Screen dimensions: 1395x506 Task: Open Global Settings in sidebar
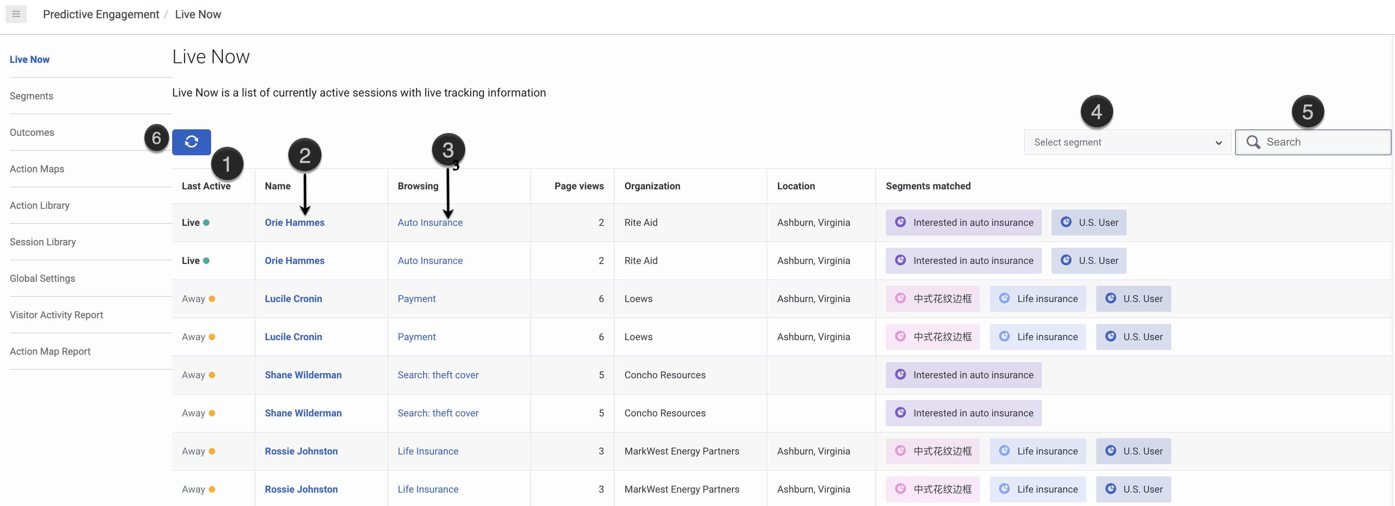(x=42, y=279)
